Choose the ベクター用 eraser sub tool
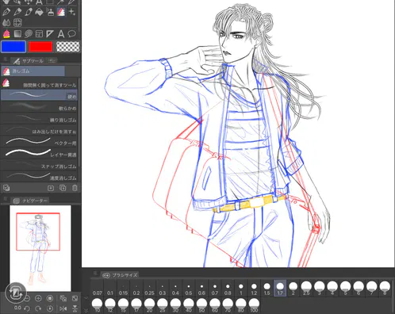This screenshot has width=395, height=314. tap(39, 141)
